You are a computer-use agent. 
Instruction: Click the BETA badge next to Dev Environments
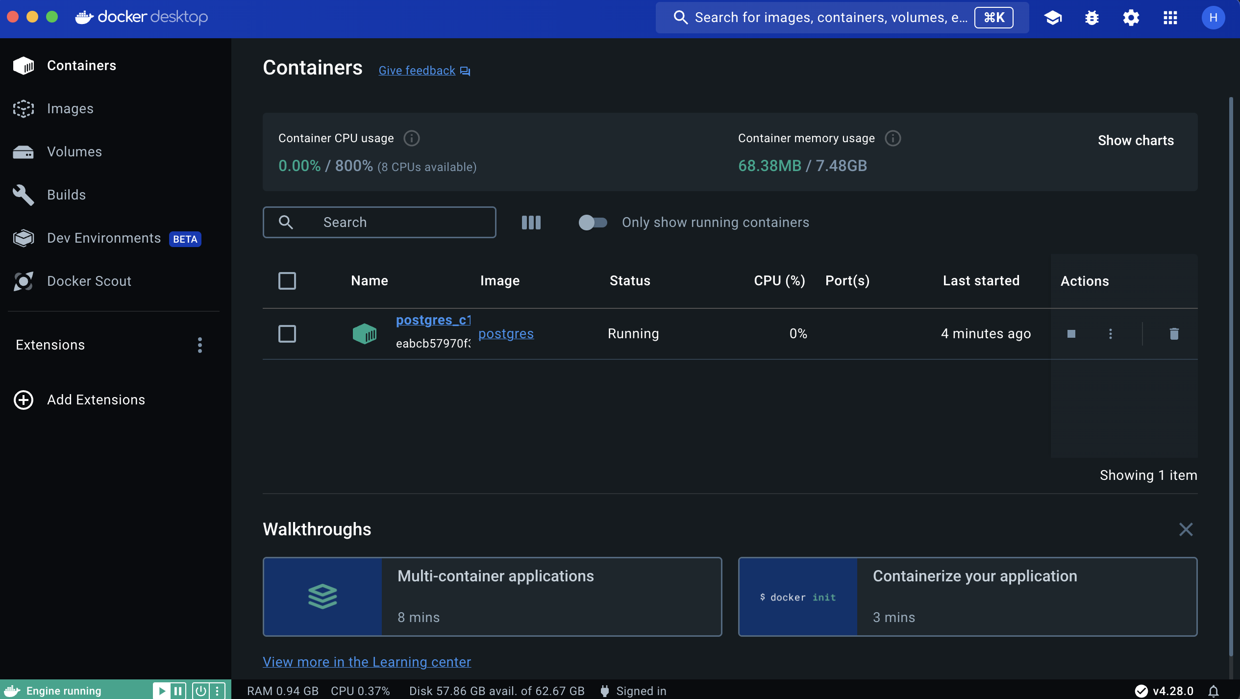185,239
